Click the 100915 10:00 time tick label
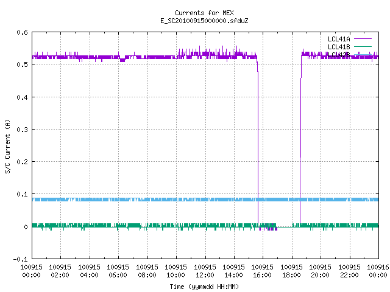The width and height of the screenshot is (390, 292). [x=175, y=271]
